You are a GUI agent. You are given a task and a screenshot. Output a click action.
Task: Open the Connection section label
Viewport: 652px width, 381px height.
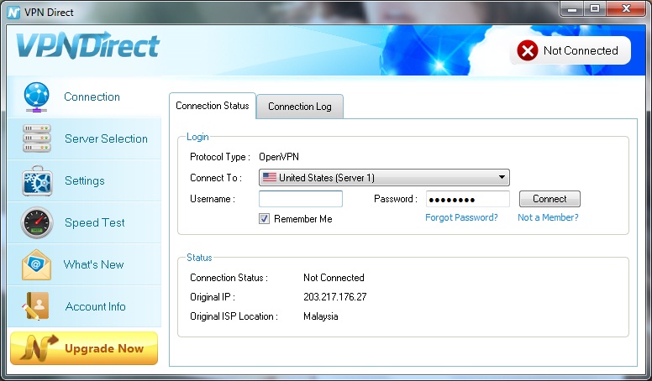coord(92,97)
